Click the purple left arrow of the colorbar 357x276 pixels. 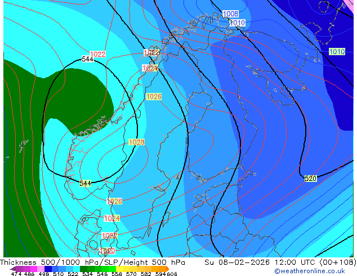(13, 269)
